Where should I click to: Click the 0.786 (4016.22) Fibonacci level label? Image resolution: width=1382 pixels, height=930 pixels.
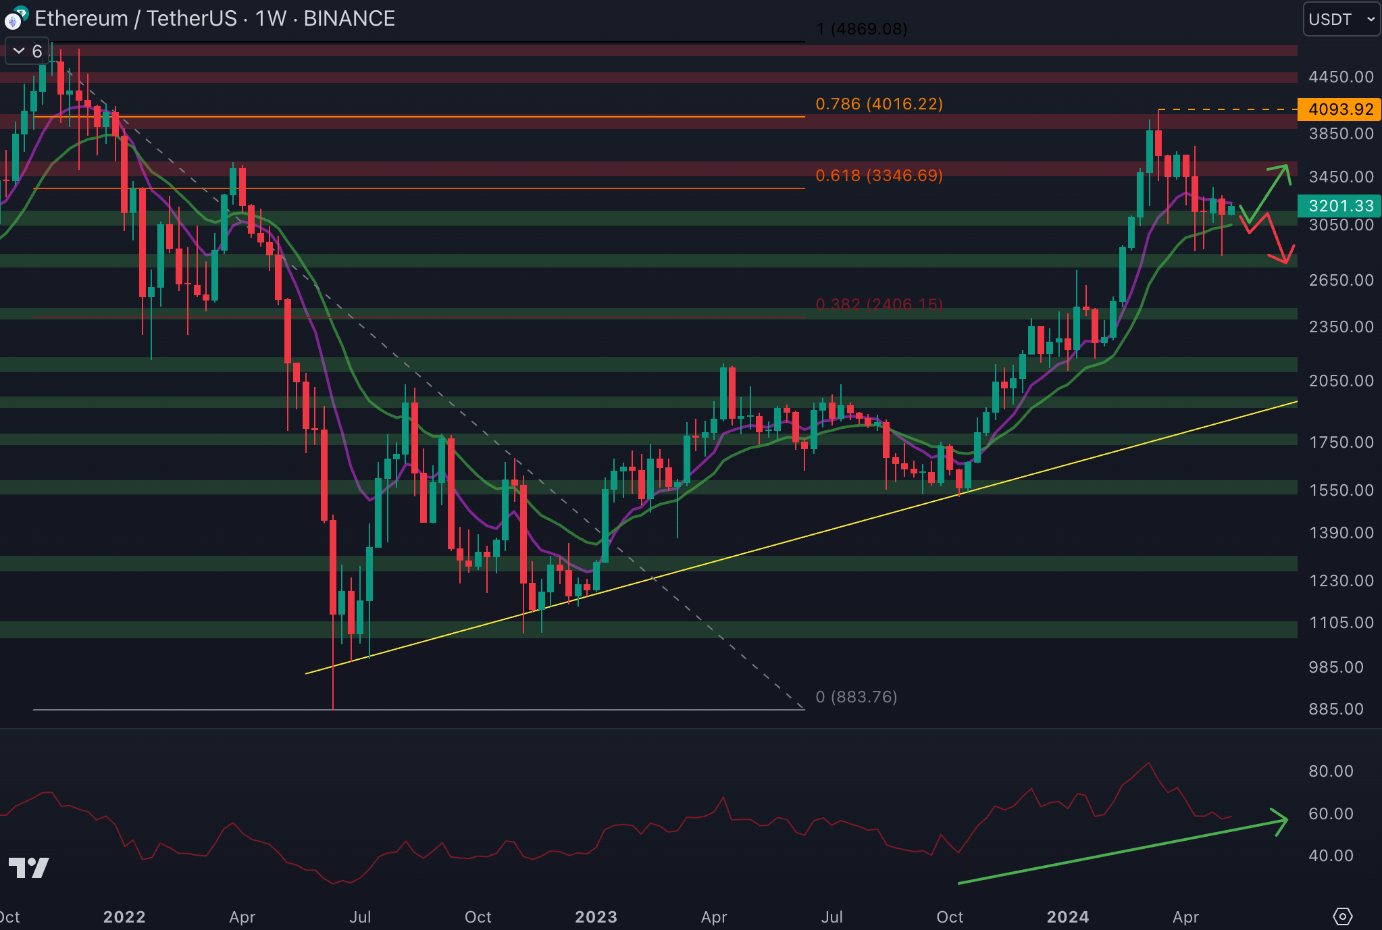click(x=879, y=104)
